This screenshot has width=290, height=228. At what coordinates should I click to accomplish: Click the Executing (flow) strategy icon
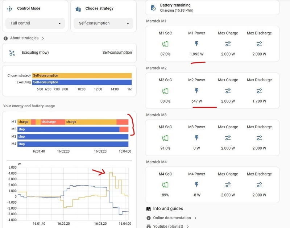12,53
